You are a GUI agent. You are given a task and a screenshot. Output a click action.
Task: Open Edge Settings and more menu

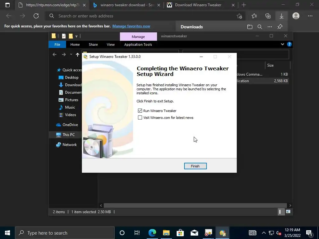(x=310, y=16)
